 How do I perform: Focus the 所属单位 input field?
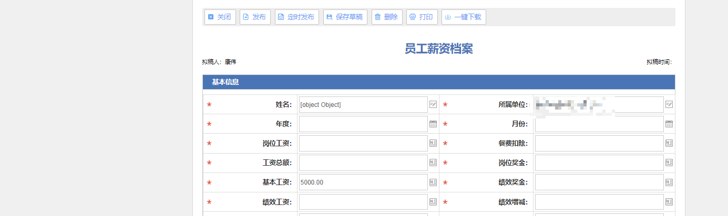pos(599,104)
